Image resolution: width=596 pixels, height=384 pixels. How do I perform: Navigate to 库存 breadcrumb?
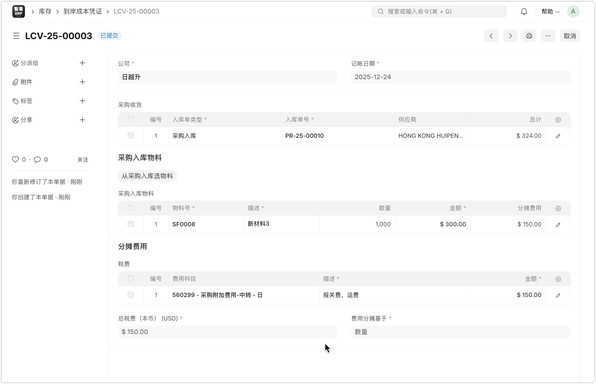coord(45,11)
